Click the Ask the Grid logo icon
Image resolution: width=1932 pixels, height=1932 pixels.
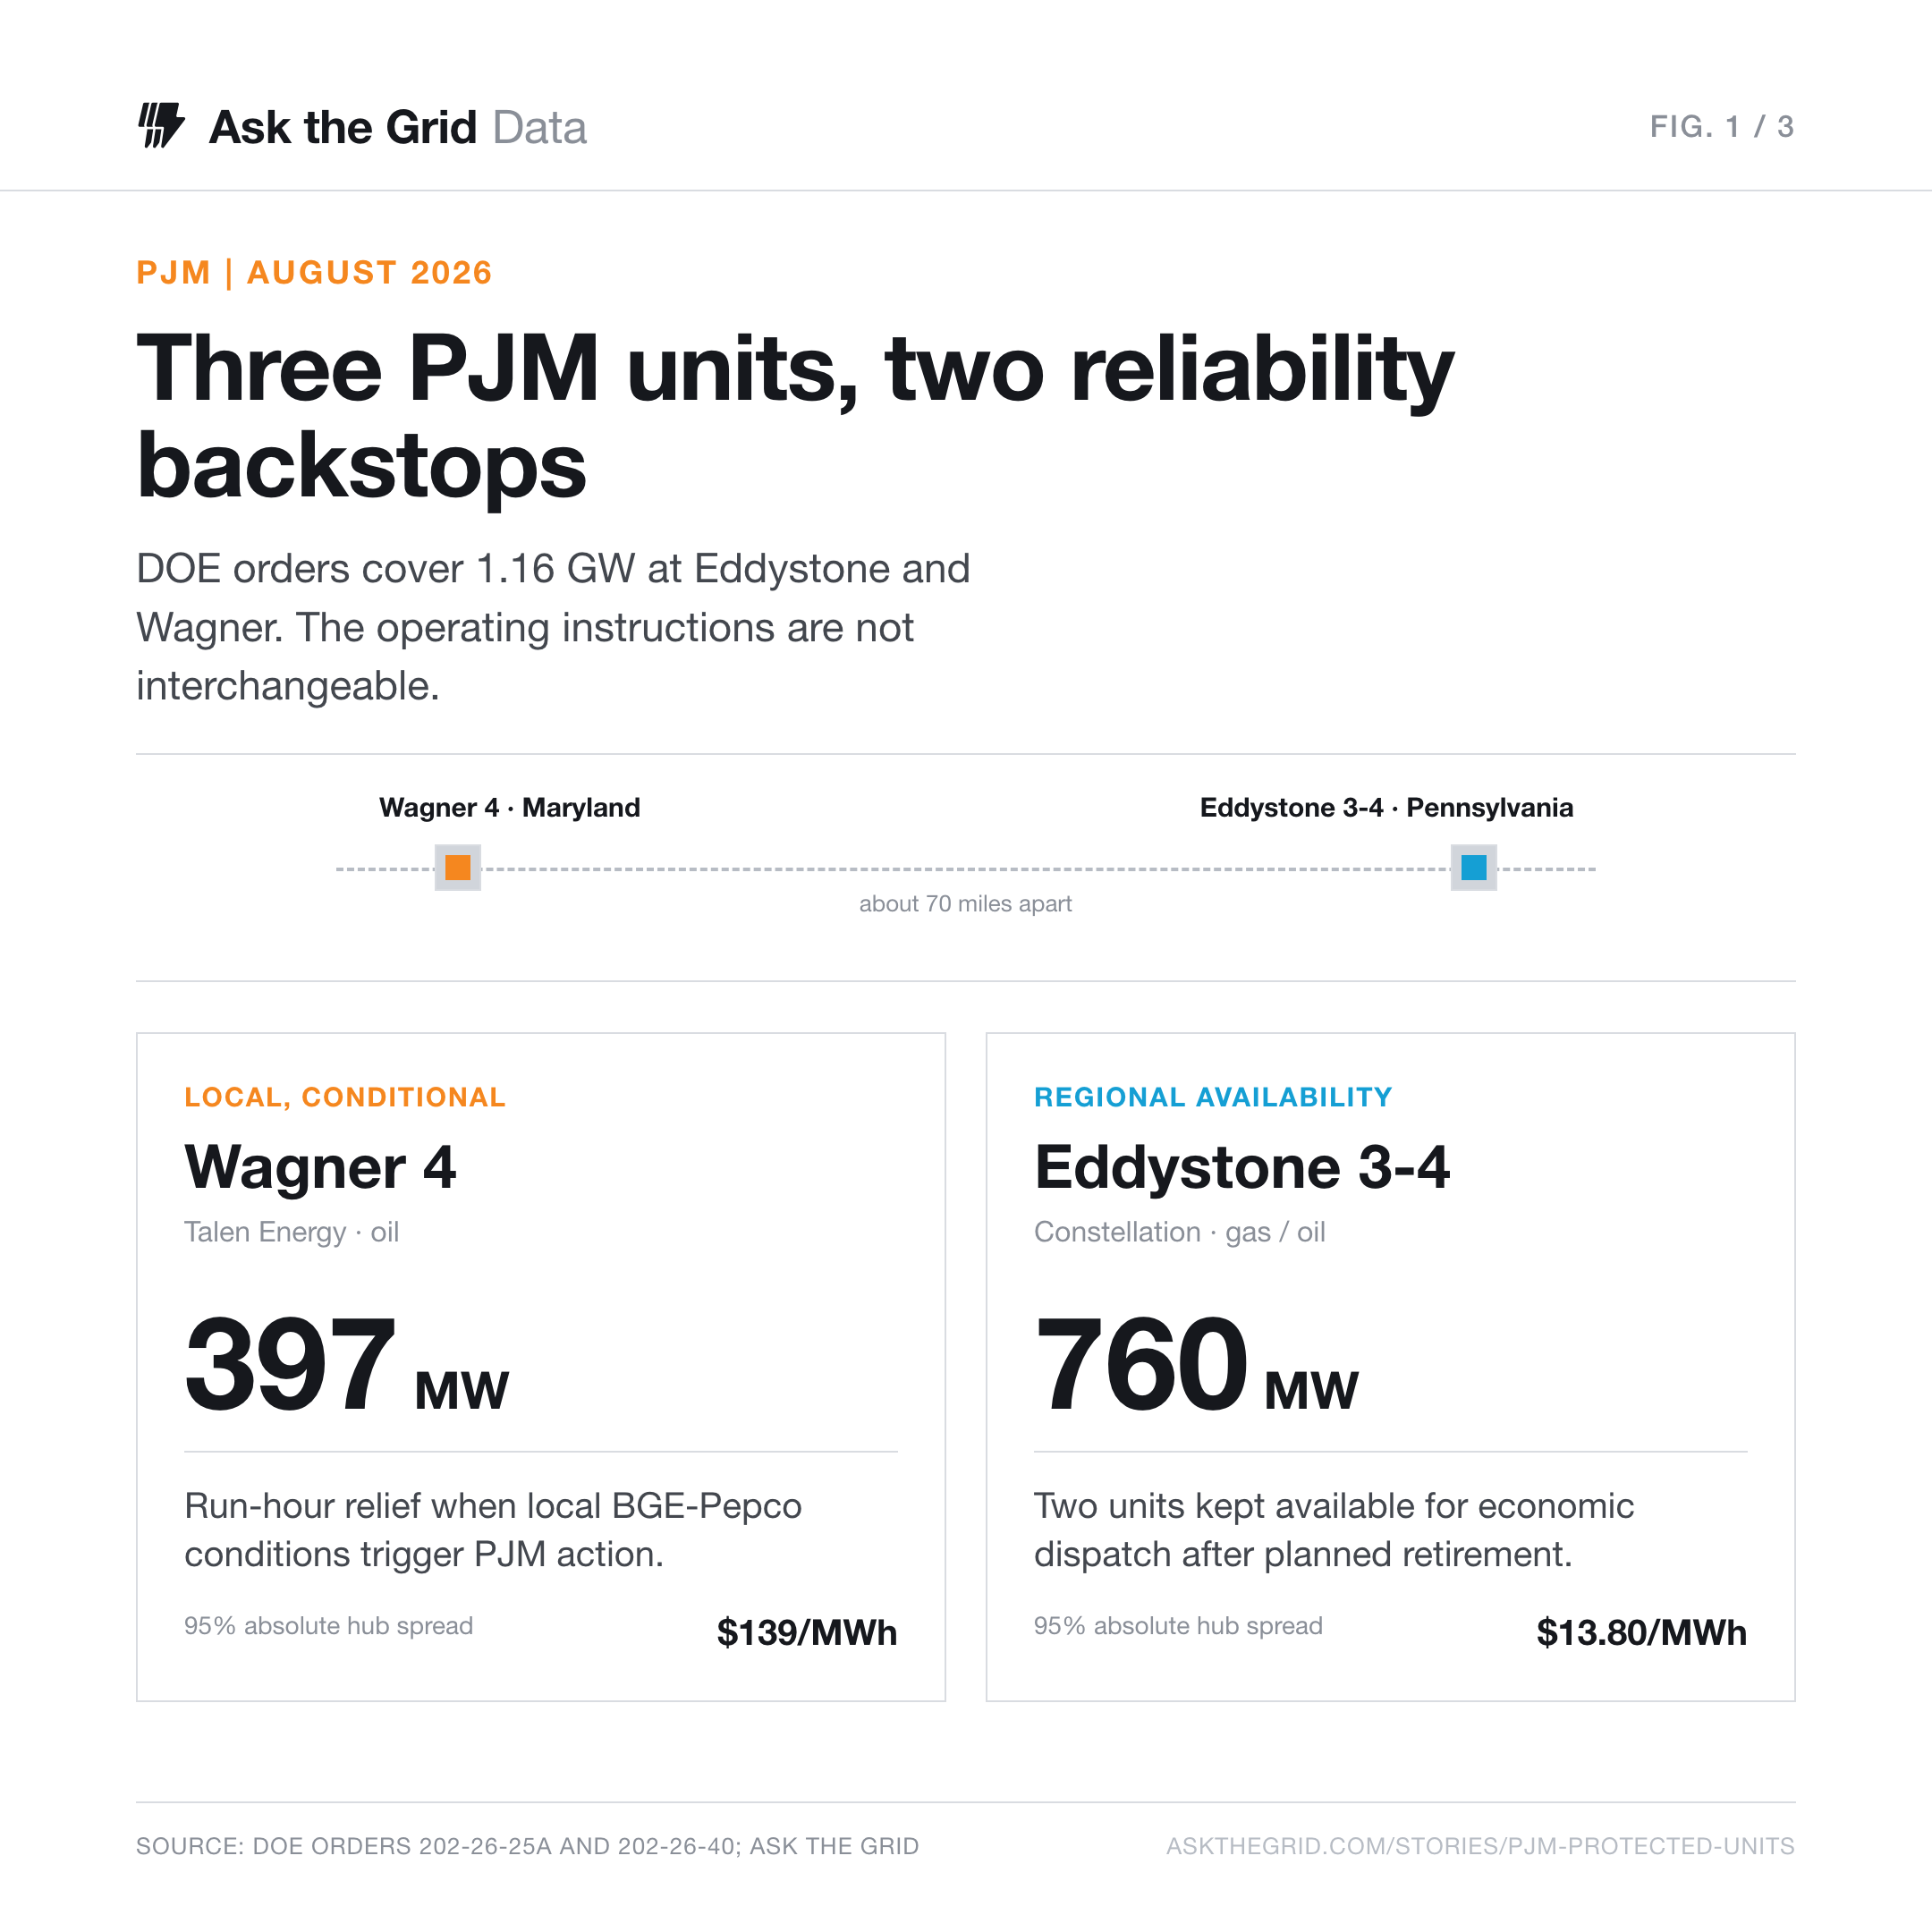pos(161,126)
